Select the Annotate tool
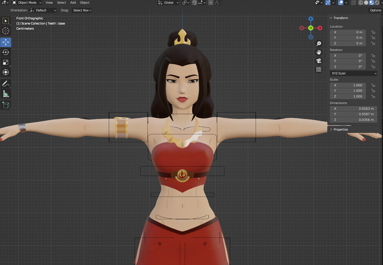This screenshot has height=265, width=383. click(6, 83)
